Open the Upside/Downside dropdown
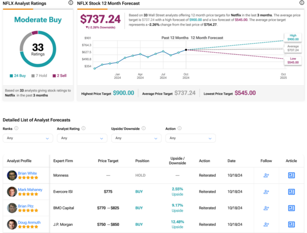307x233 pixels. pyautogui.click(x=136, y=138)
